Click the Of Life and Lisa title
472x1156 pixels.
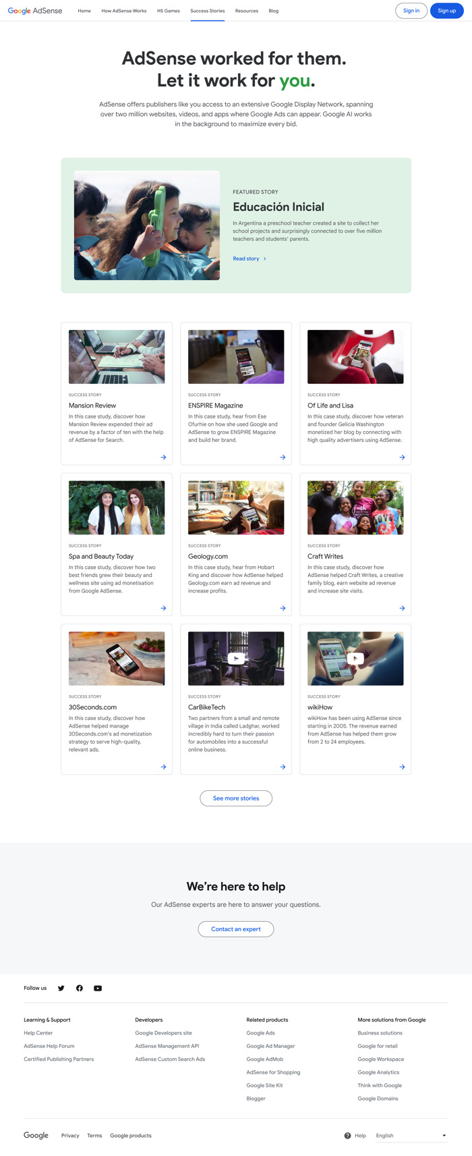click(330, 406)
